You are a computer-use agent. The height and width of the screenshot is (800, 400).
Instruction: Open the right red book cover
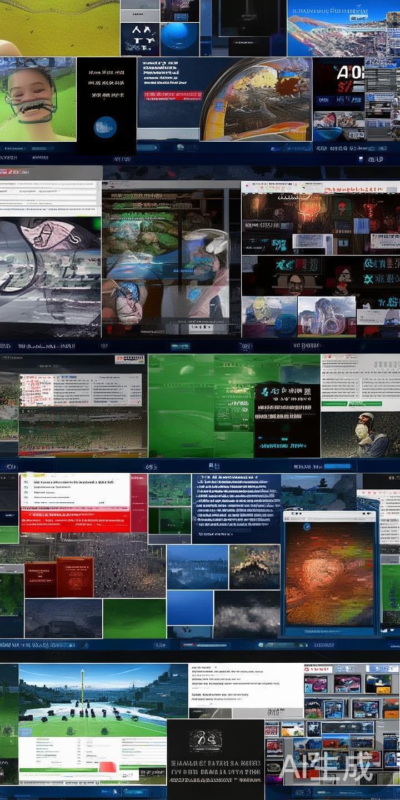tap(75, 577)
